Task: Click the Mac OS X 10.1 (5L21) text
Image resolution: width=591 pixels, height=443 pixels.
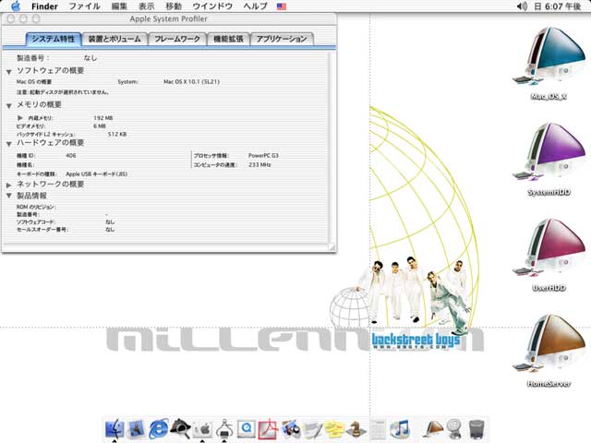Action: 191,82
